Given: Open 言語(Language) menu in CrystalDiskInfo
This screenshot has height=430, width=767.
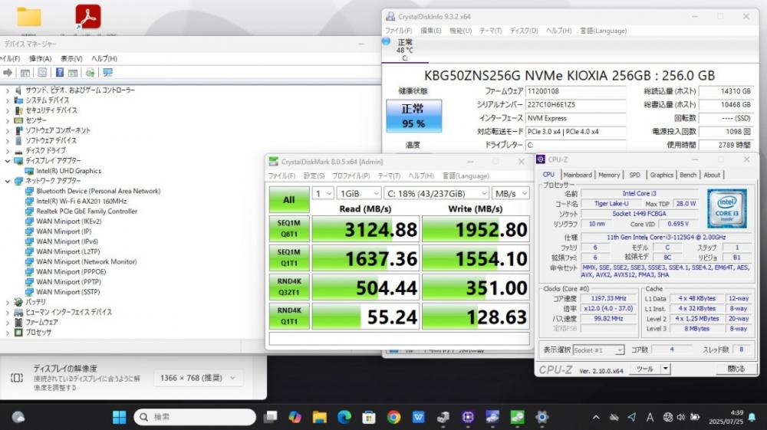Looking at the screenshot, I should tap(603, 31).
